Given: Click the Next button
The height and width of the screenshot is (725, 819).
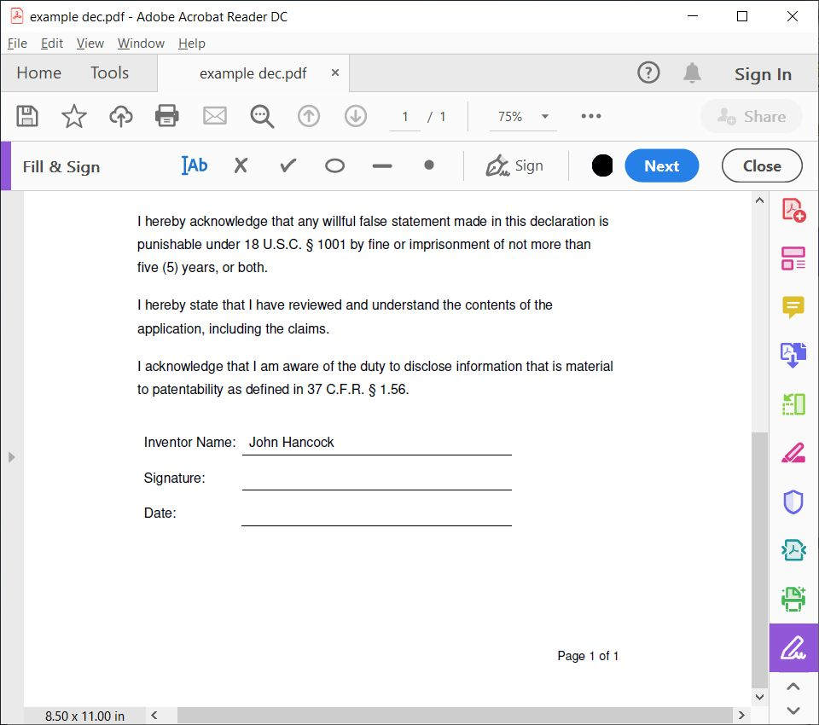Looking at the screenshot, I should tap(662, 165).
